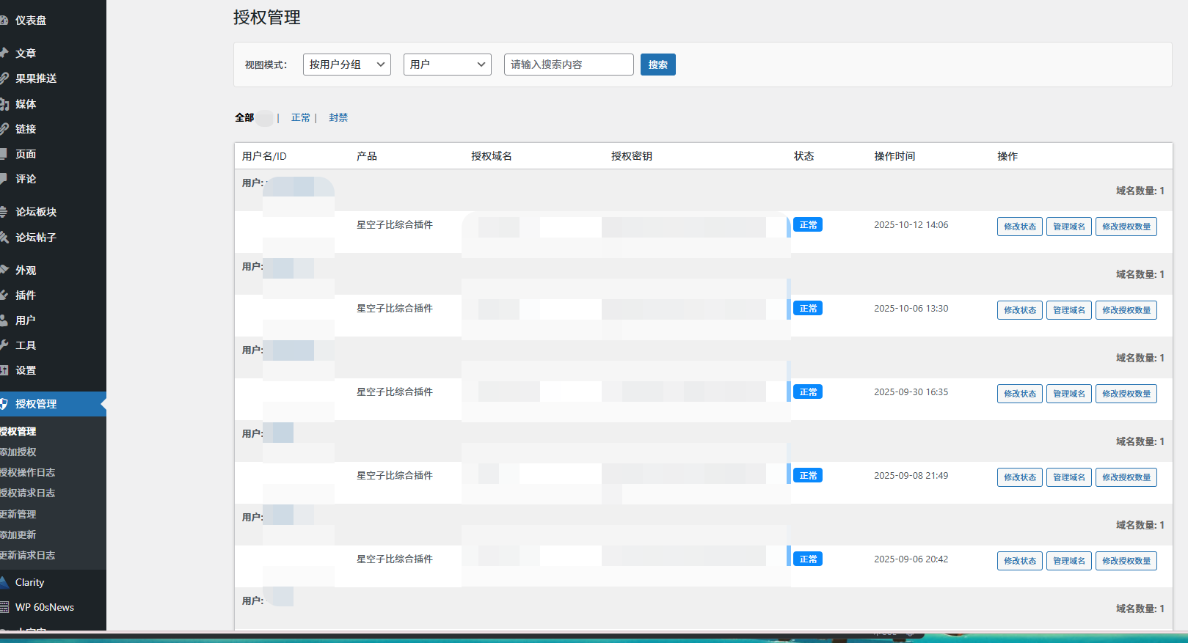
Task: Click the 媒体 media icon in sidebar
Action: click(x=4, y=104)
